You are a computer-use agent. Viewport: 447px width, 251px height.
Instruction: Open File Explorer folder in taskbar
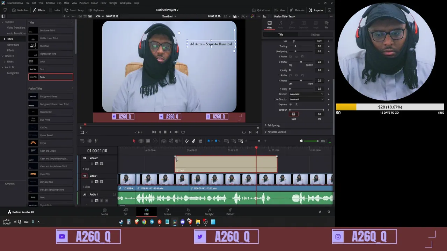click(198, 222)
